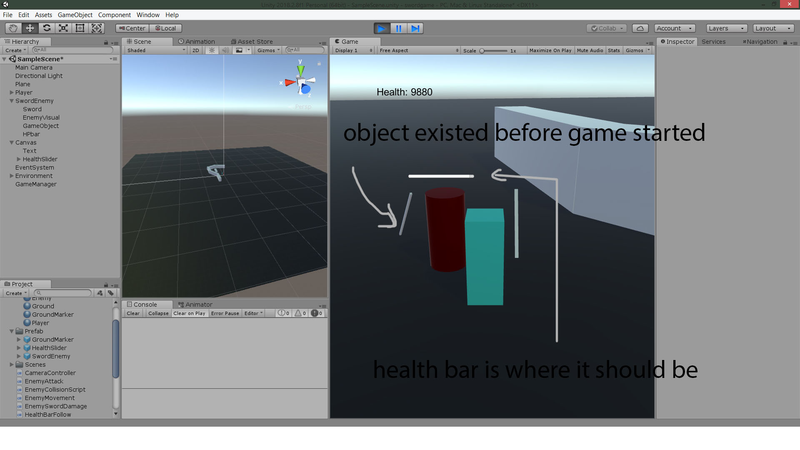Open Layers dropdown
Viewport: 800px width, 450px height.
tap(727, 28)
